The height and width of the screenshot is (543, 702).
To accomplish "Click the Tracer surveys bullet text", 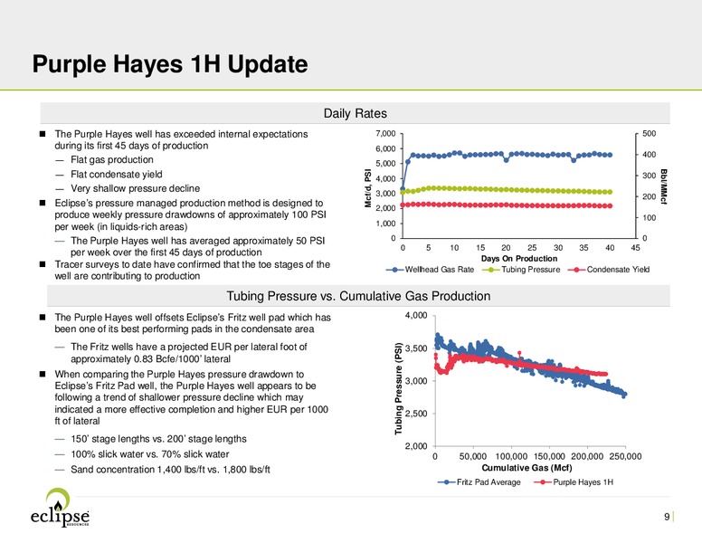I will (x=193, y=271).
